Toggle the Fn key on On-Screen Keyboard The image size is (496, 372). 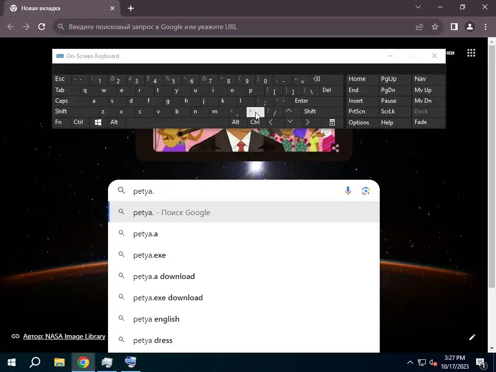62,122
